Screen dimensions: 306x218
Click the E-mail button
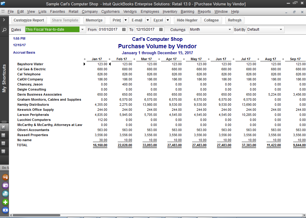[x=137, y=20]
